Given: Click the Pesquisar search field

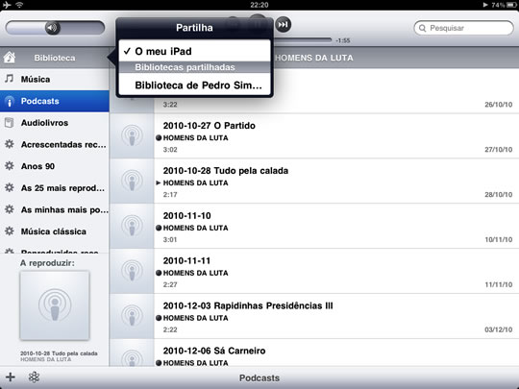Looking at the screenshot, I should coord(463,28).
